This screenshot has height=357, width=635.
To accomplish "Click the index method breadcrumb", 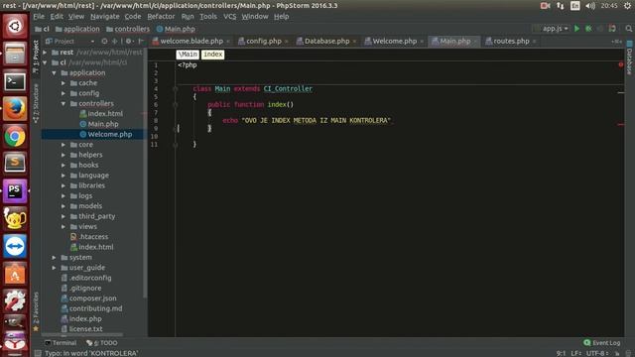I will pos(213,55).
